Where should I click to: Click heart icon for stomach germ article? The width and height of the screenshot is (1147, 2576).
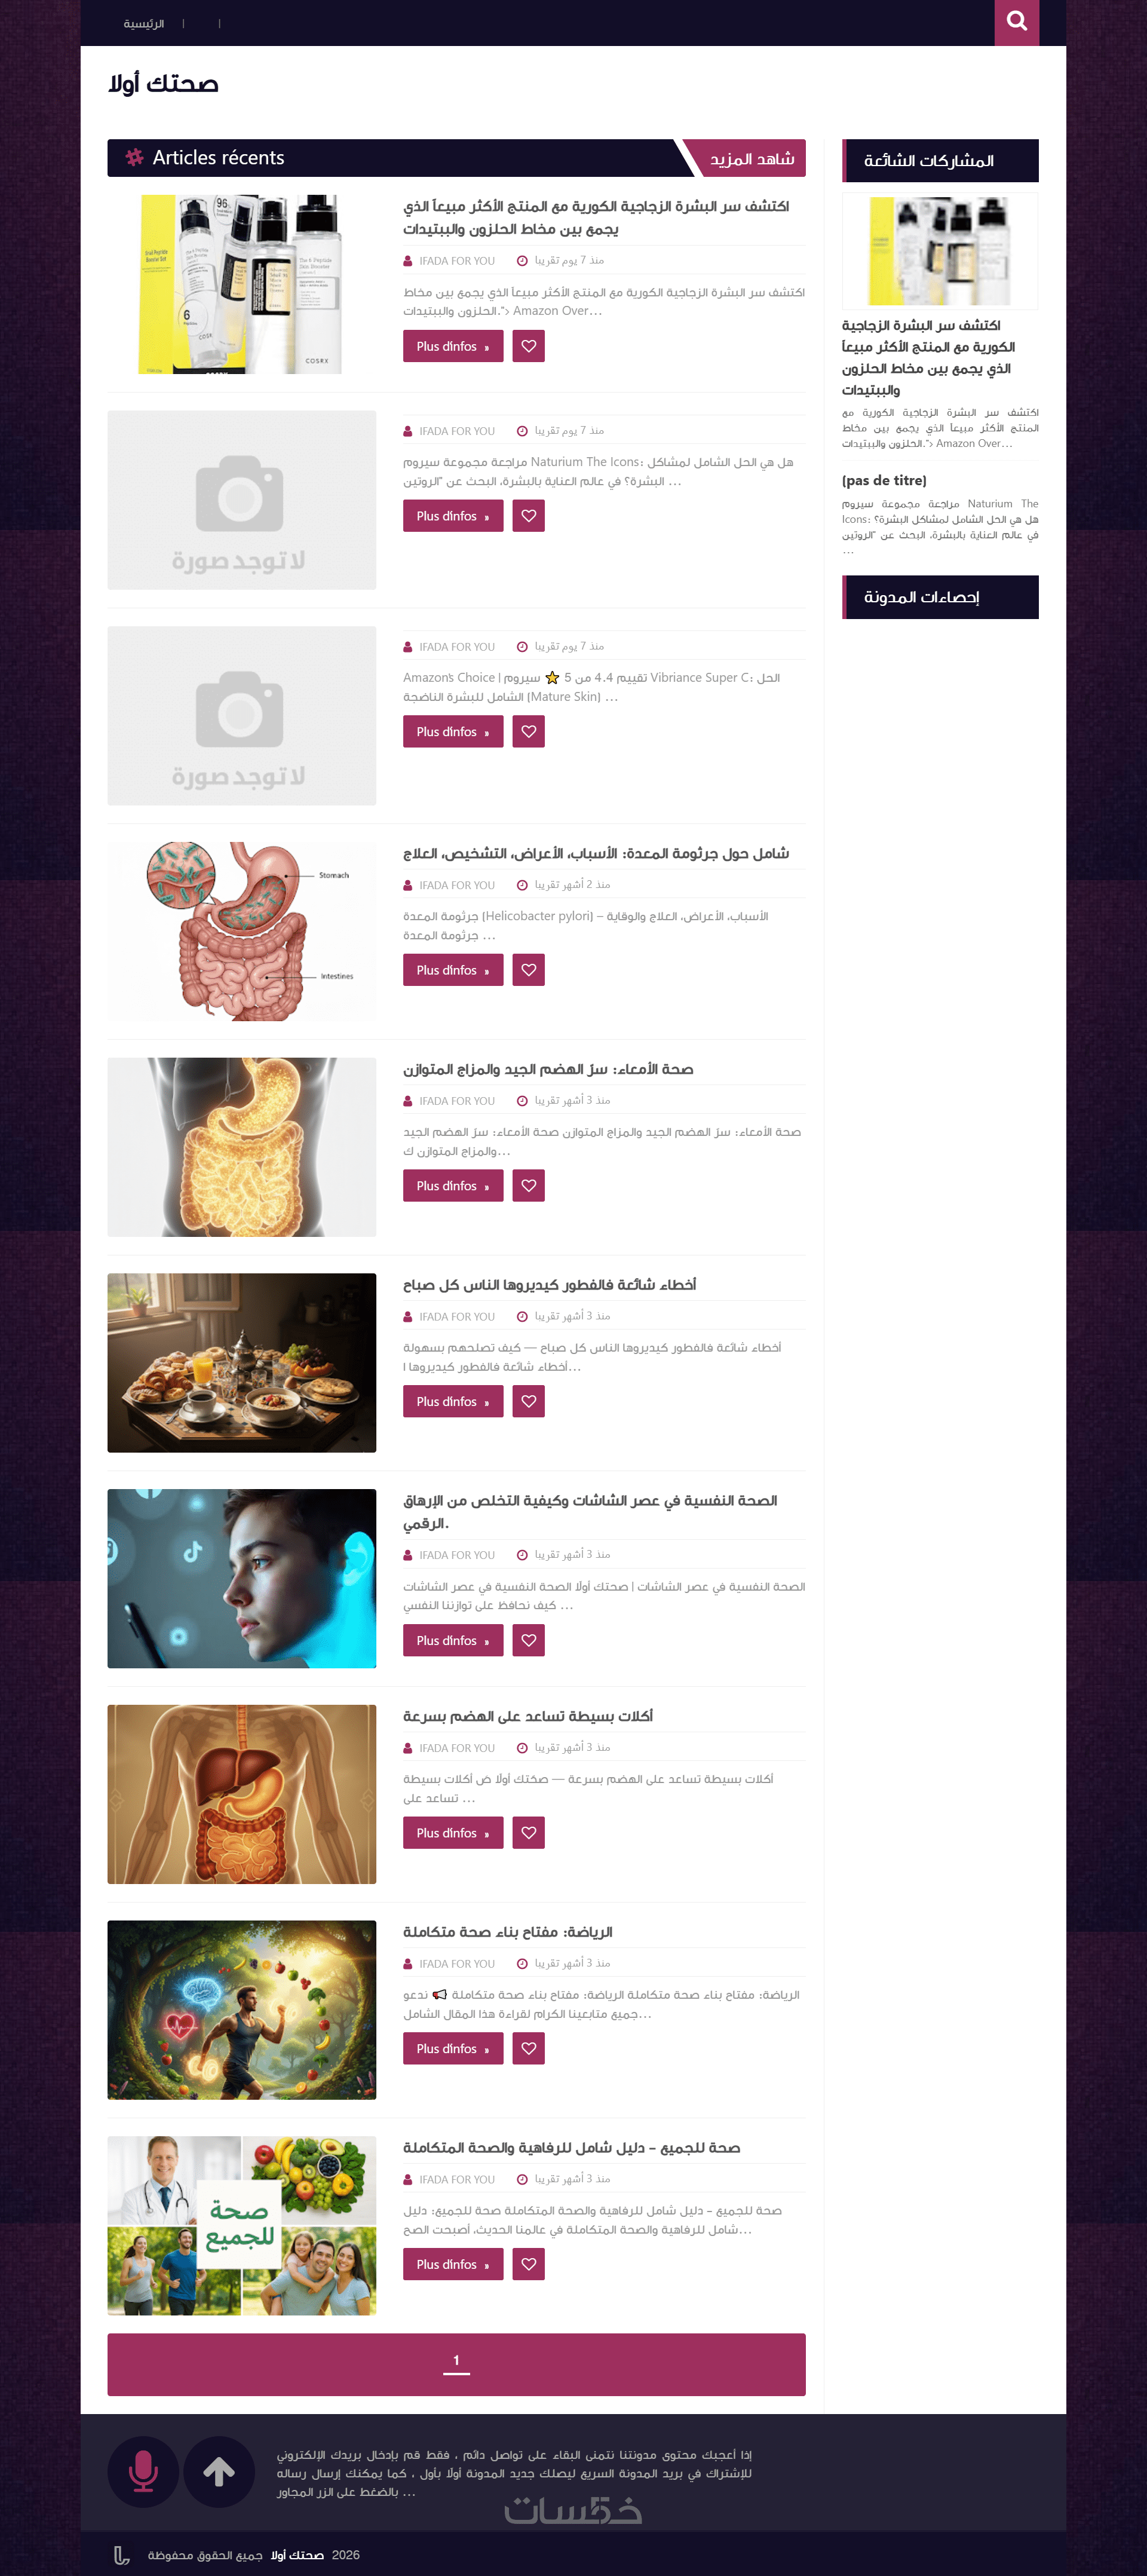click(528, 970)
